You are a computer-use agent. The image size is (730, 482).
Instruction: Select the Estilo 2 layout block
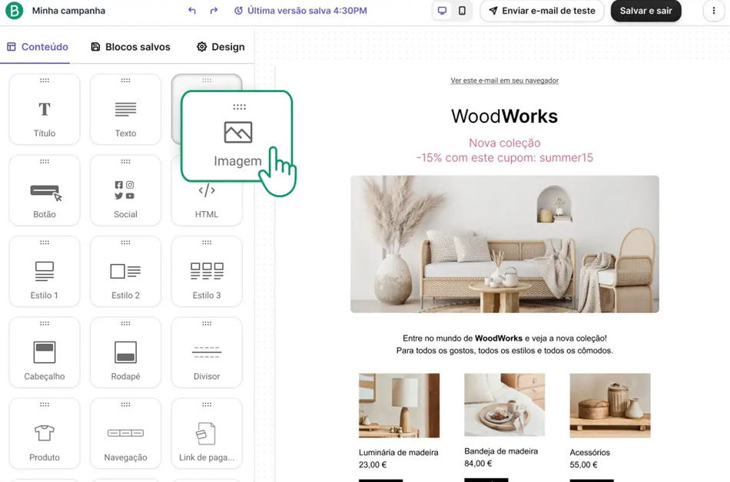[x=125, y=272]
